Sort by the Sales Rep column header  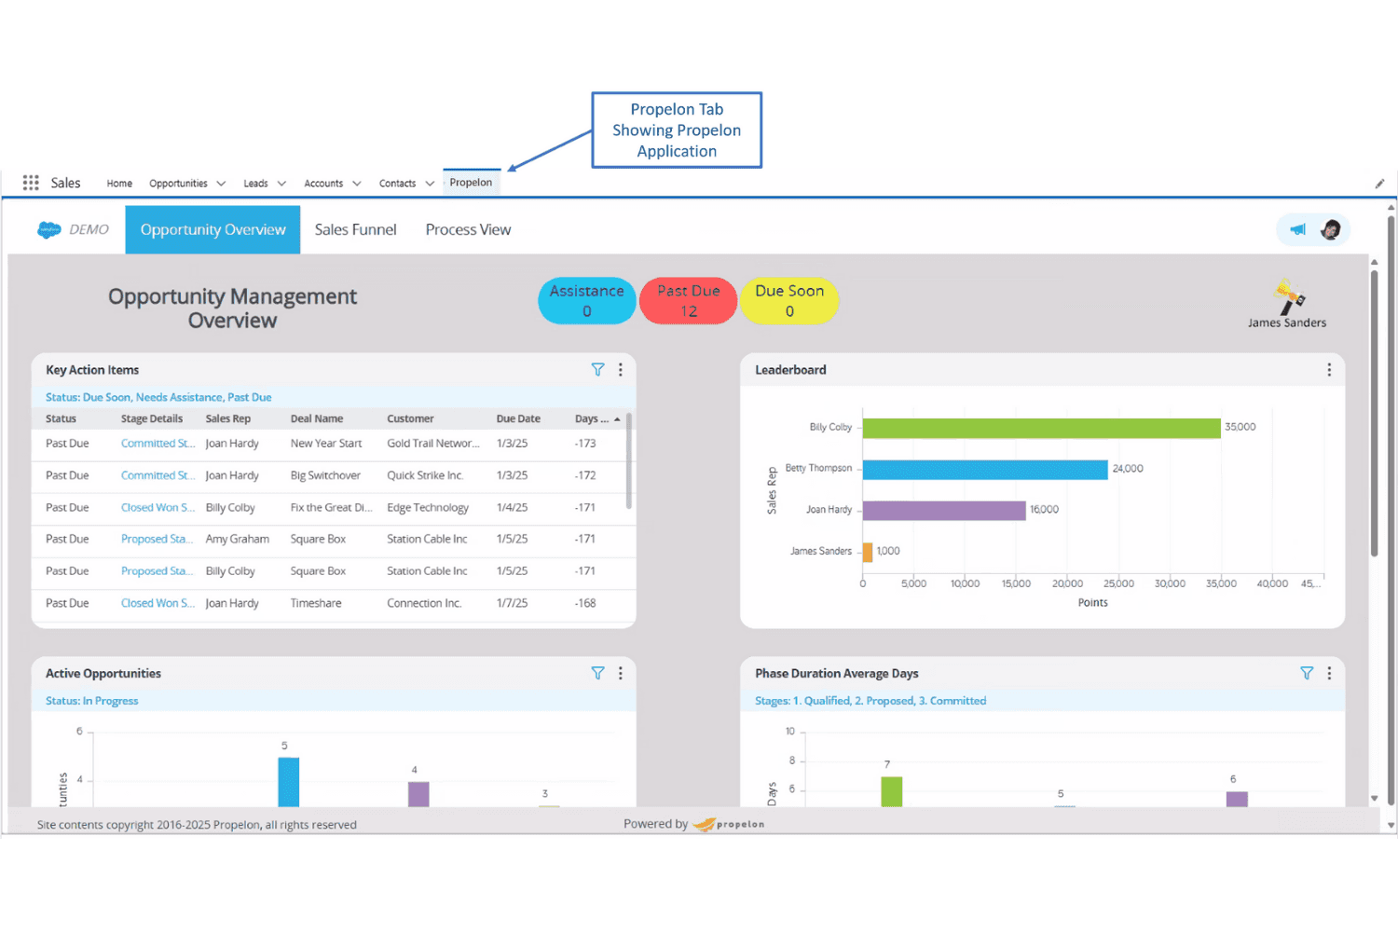(x=228, y=419)
